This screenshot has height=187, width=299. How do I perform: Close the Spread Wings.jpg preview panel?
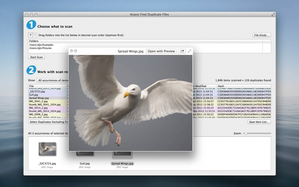coord(71,51)
